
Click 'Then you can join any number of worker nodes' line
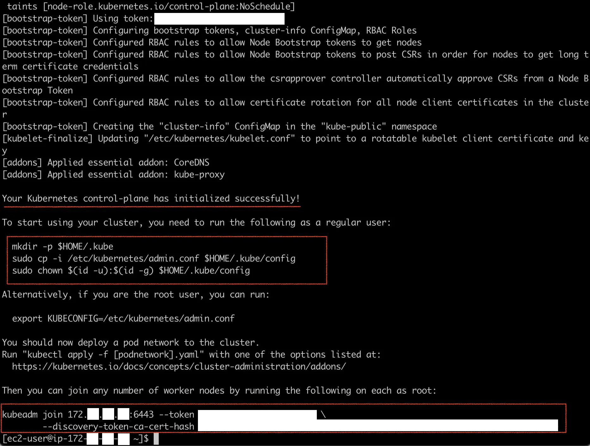[x=219, y=390]
